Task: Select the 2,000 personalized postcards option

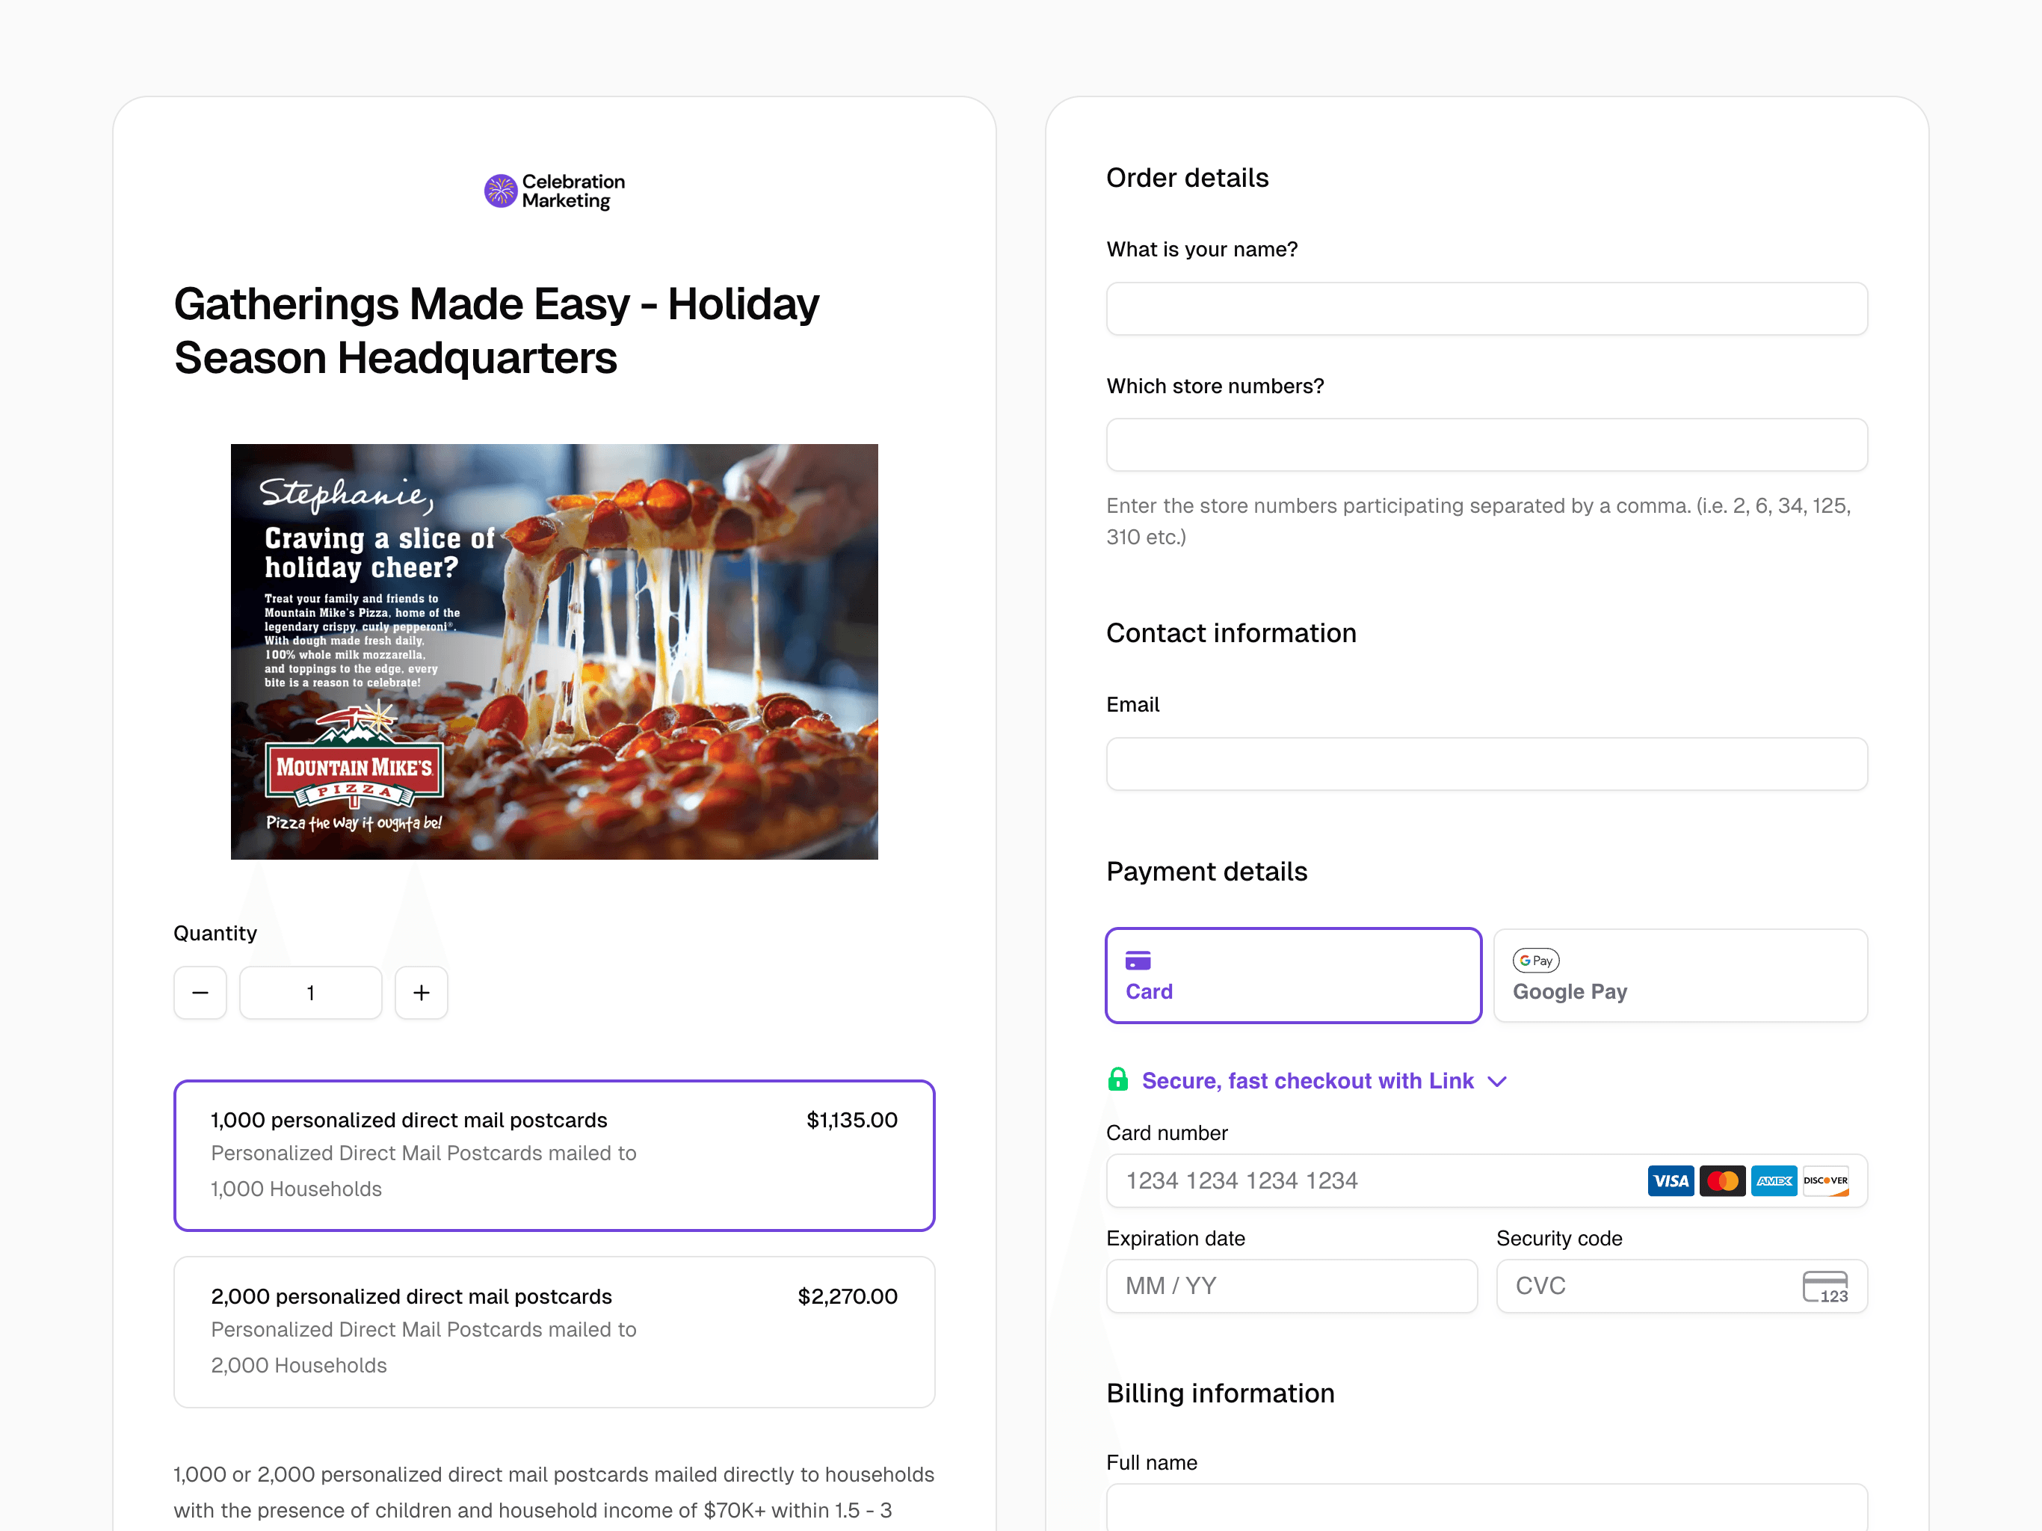Action: point(554,1331)
